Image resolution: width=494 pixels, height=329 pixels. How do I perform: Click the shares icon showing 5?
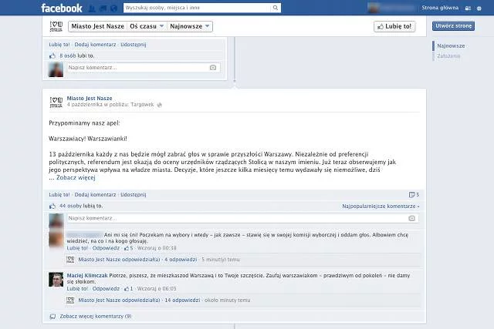[x=411, y=195]
